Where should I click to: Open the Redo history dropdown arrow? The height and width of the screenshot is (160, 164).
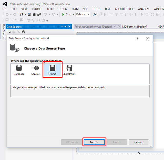(57, 15)
